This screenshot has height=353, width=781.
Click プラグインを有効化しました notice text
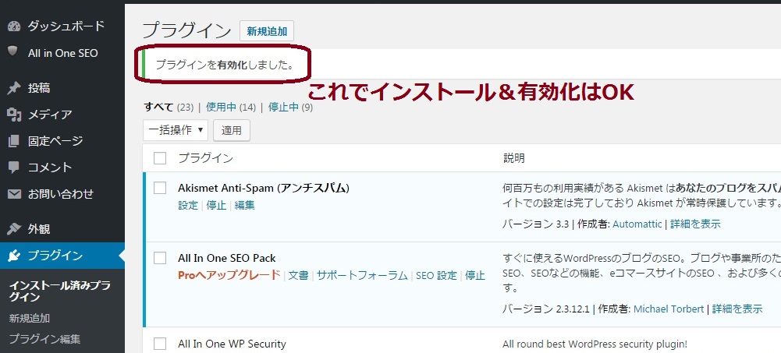pos(225,65)
